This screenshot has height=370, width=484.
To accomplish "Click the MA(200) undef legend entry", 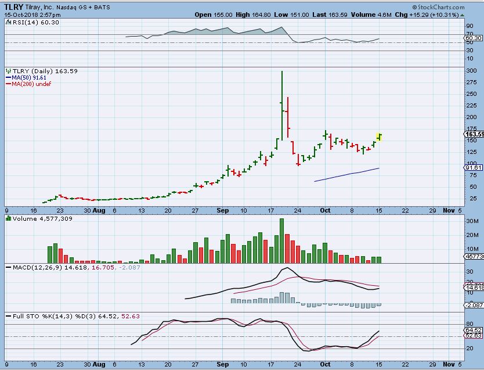I will [x=28, y=84].
